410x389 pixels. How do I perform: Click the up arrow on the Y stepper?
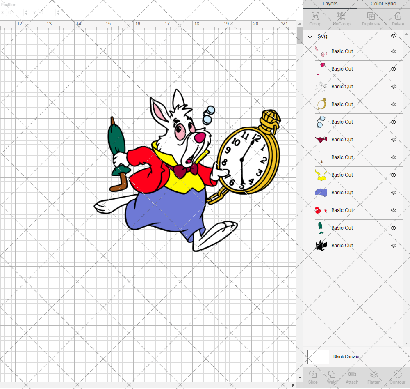pyautogui.click(x=58, y=11)
